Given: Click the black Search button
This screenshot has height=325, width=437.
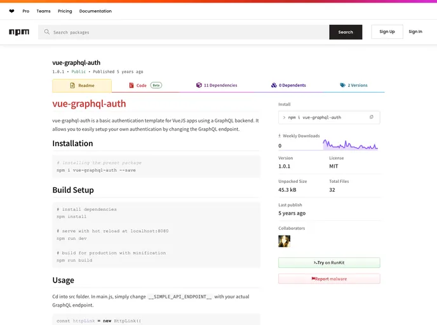Looking at the screenshot, I should [346, 32].
